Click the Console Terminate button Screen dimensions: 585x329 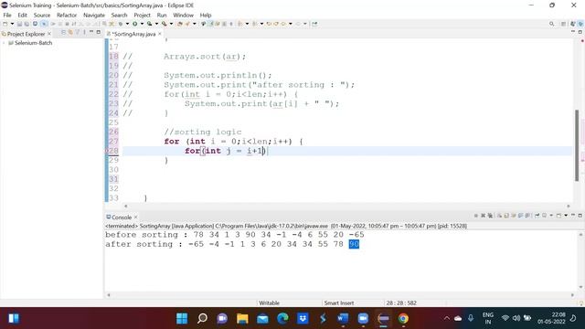(x=476, y=216)
